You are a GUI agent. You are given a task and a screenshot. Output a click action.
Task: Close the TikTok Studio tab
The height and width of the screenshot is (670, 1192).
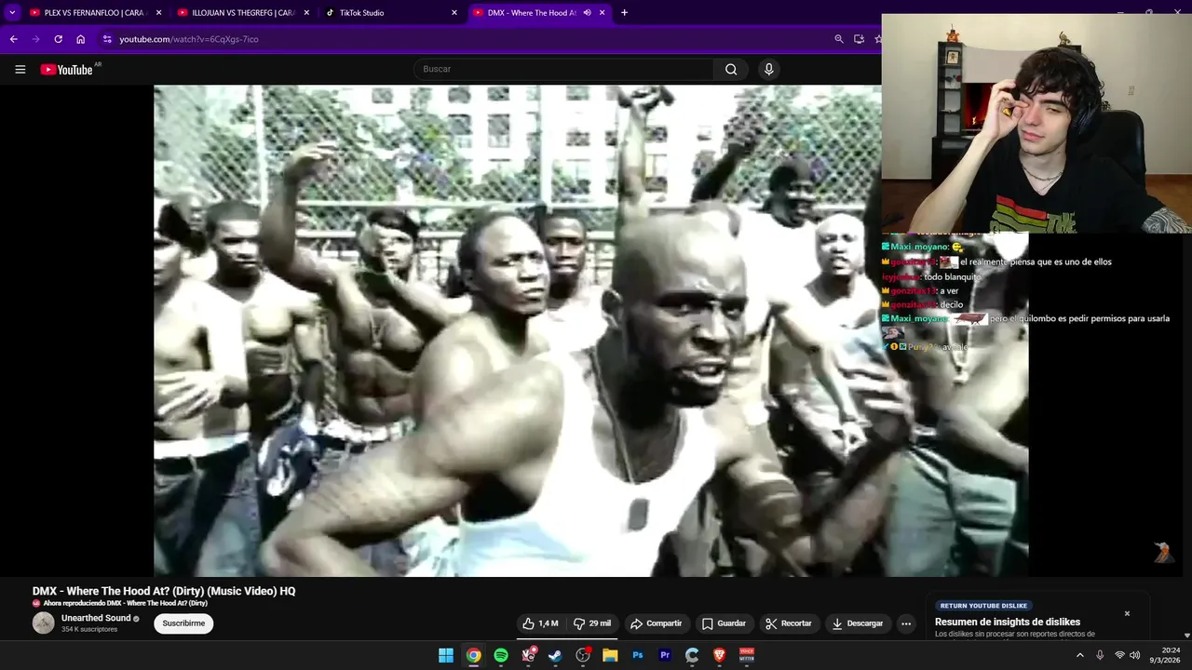point(454,13)
